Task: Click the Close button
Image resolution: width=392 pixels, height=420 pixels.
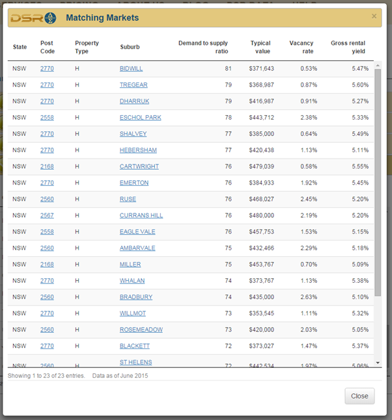Action: tap(359, 396)
